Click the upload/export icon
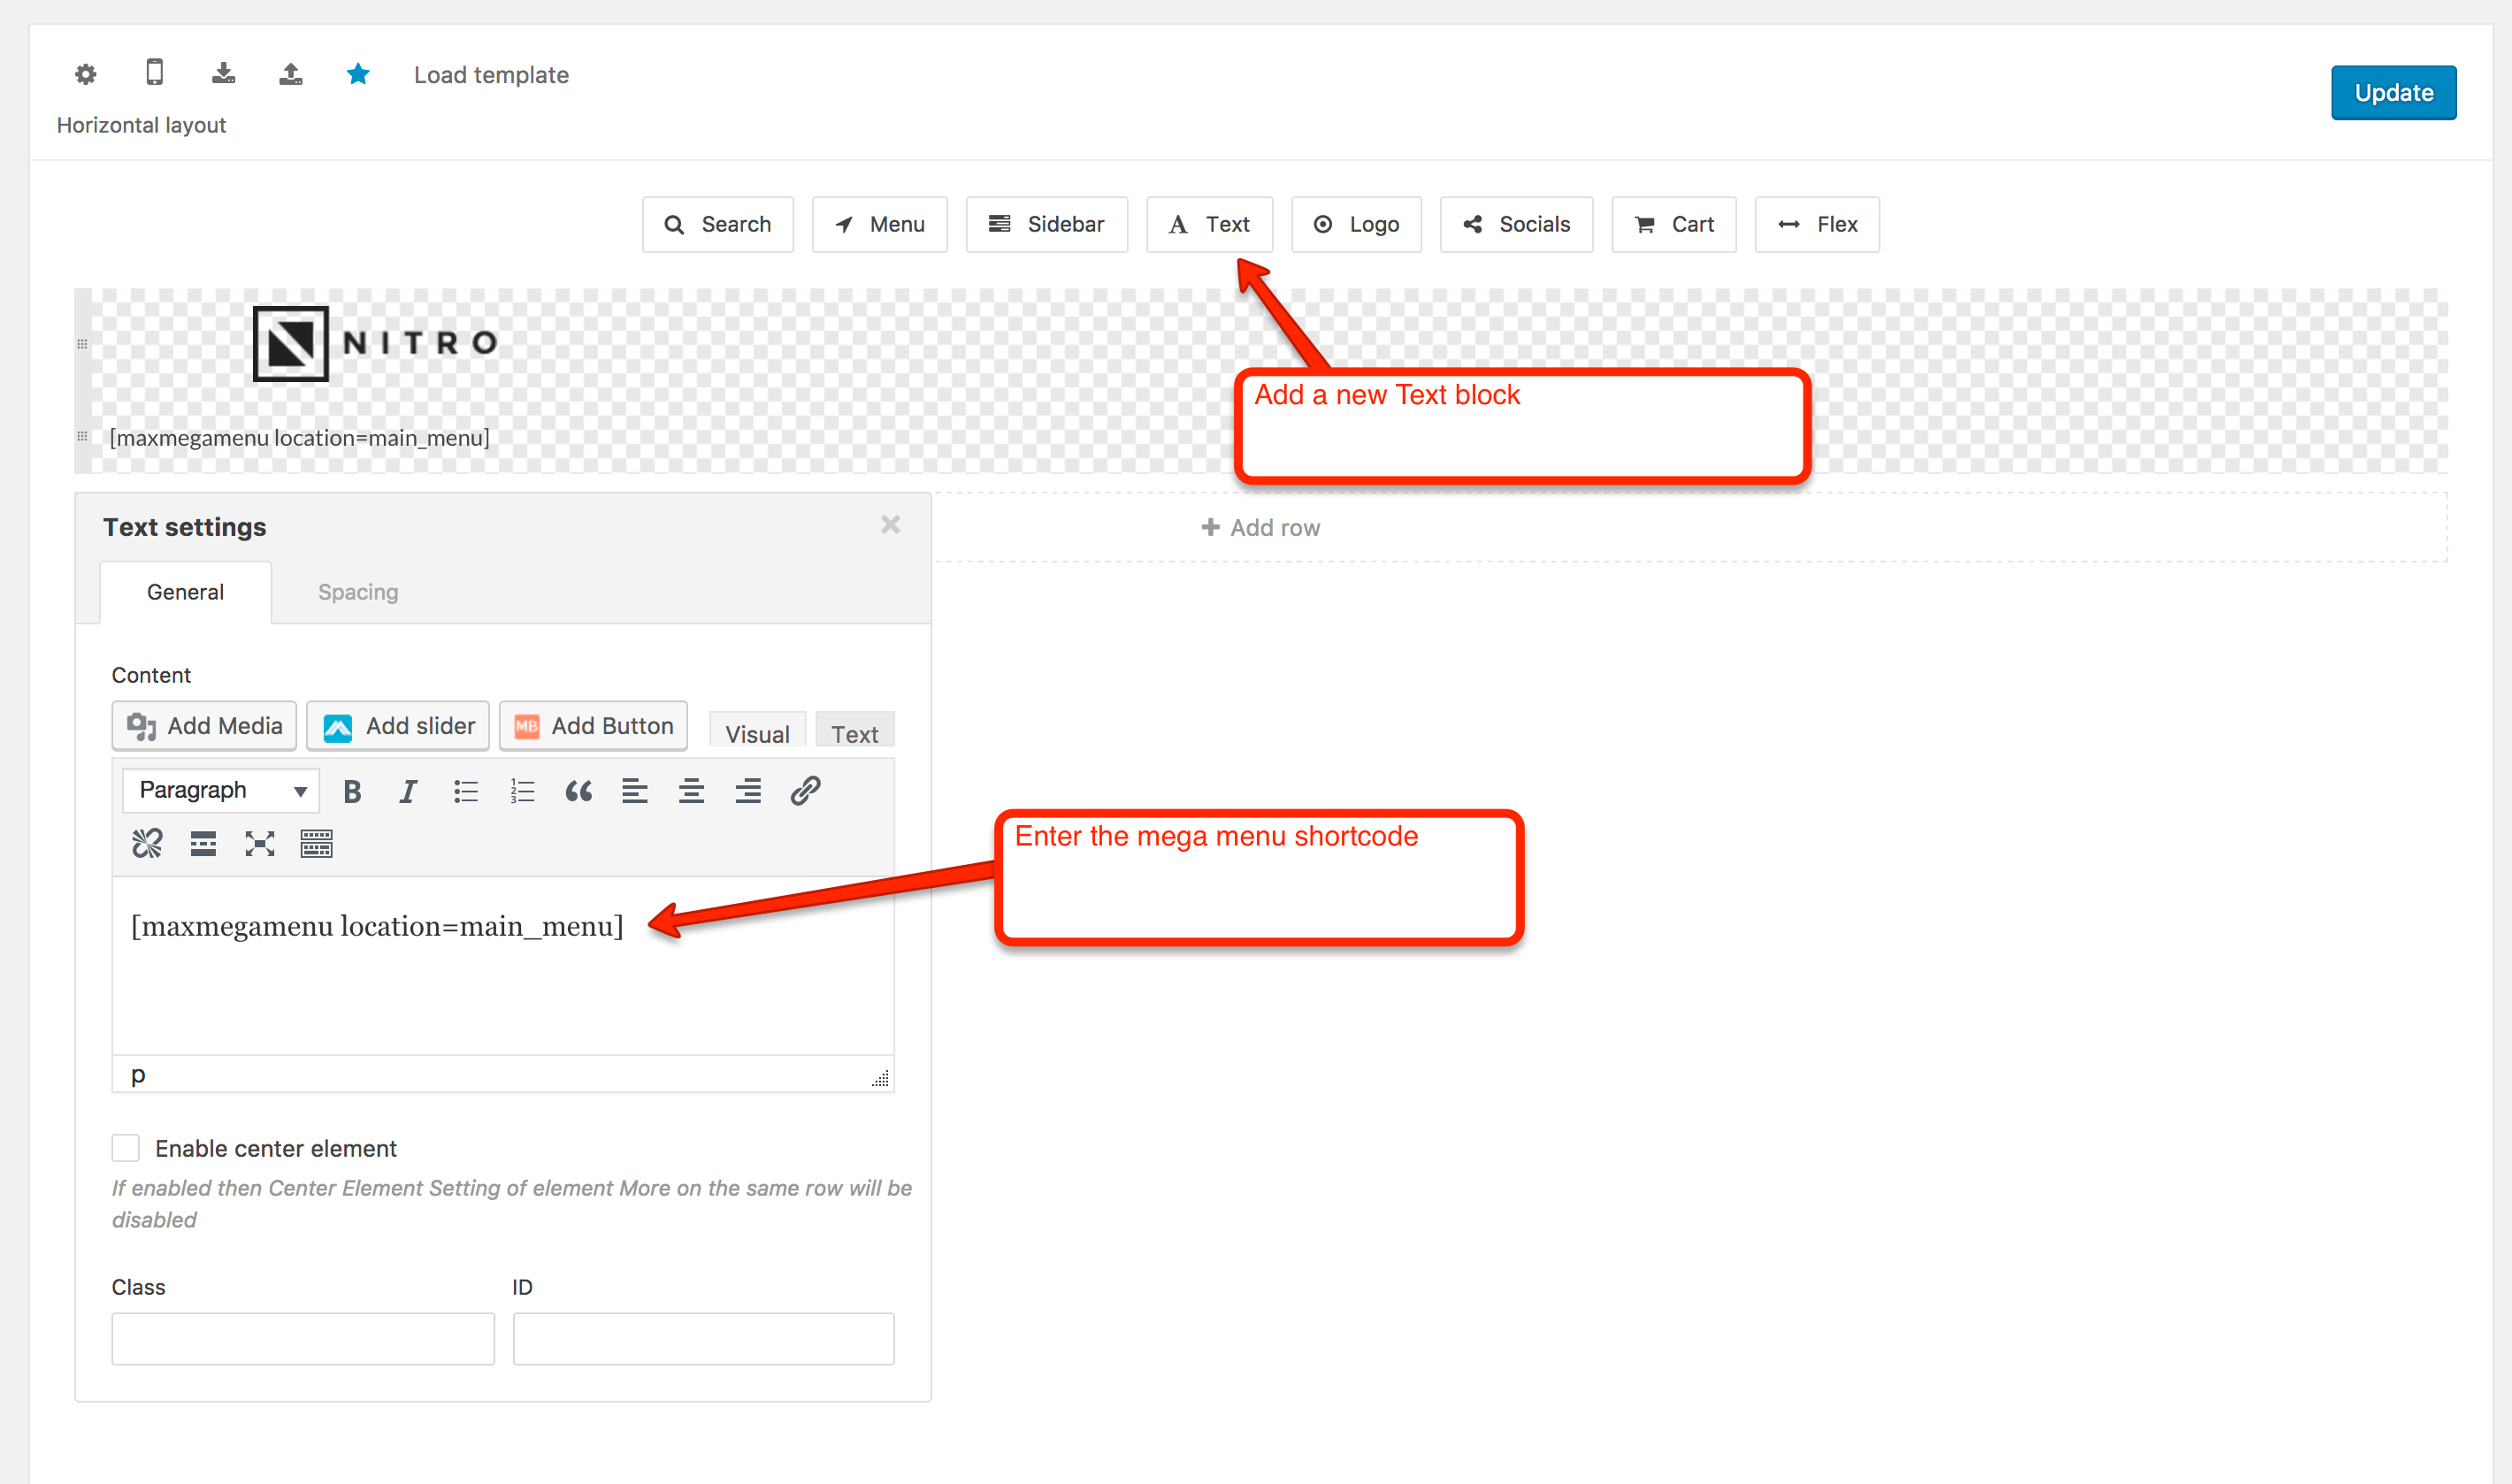The height and width of the screenshot is (1484, 2512). tap(290, 74)
